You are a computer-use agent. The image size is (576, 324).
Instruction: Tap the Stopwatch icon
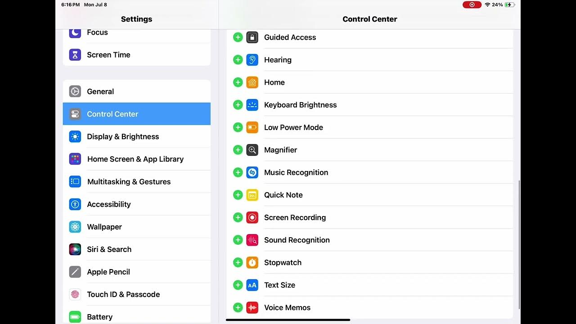[x=252, y=262]
